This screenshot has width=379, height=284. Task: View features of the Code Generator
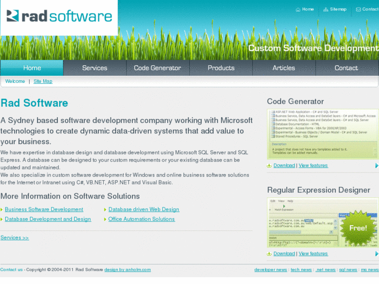point(313,166)
